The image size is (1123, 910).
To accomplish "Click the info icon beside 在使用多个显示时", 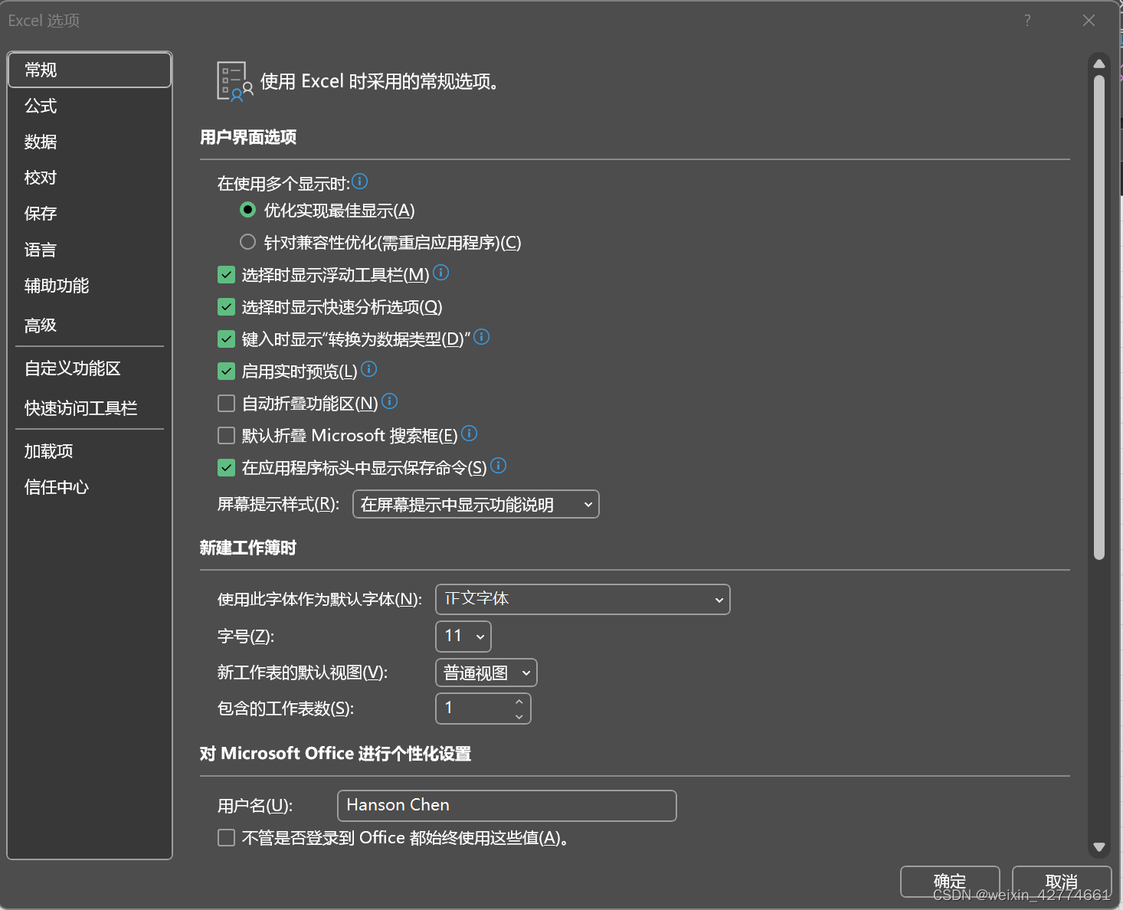I will (360, 182).
